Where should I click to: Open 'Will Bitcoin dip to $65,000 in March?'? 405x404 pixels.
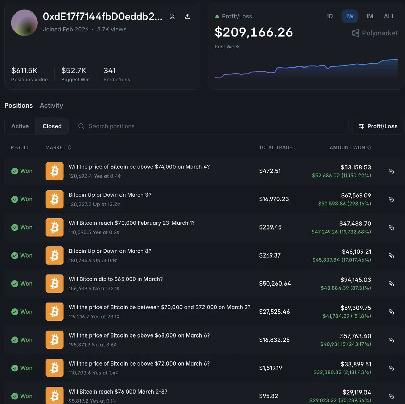116,279
